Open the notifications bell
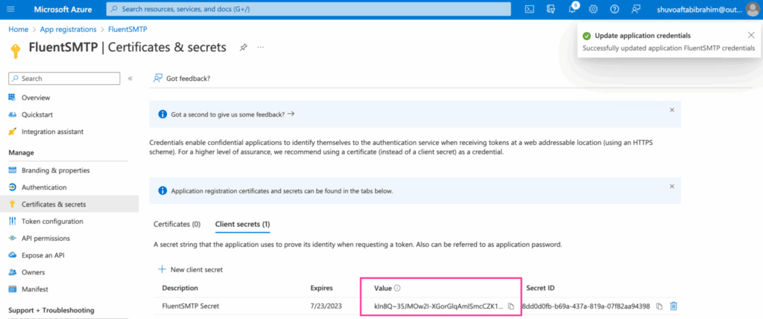 (572, 9)
